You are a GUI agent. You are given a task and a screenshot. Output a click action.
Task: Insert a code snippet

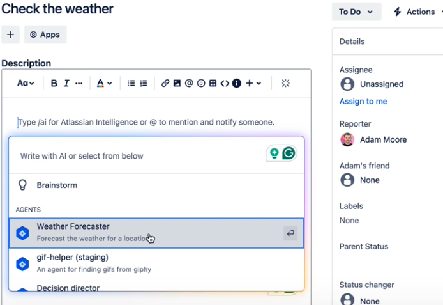[x=225, y=83]
